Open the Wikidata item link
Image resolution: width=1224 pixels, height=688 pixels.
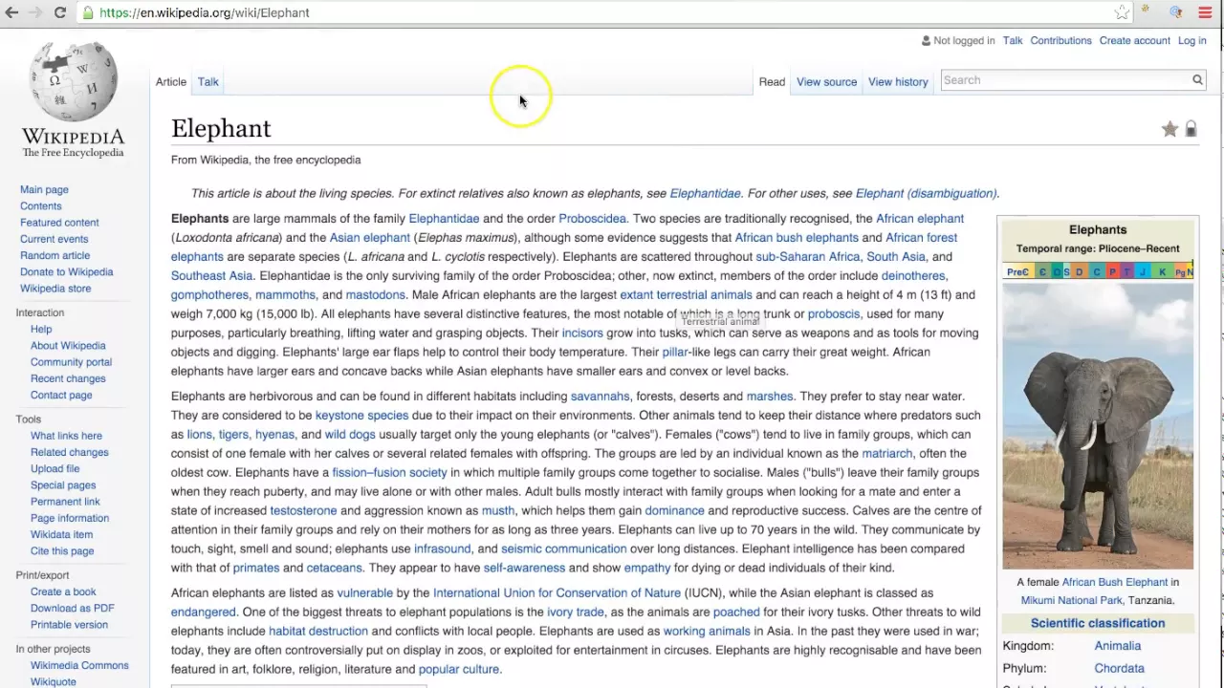pos(61,534)
